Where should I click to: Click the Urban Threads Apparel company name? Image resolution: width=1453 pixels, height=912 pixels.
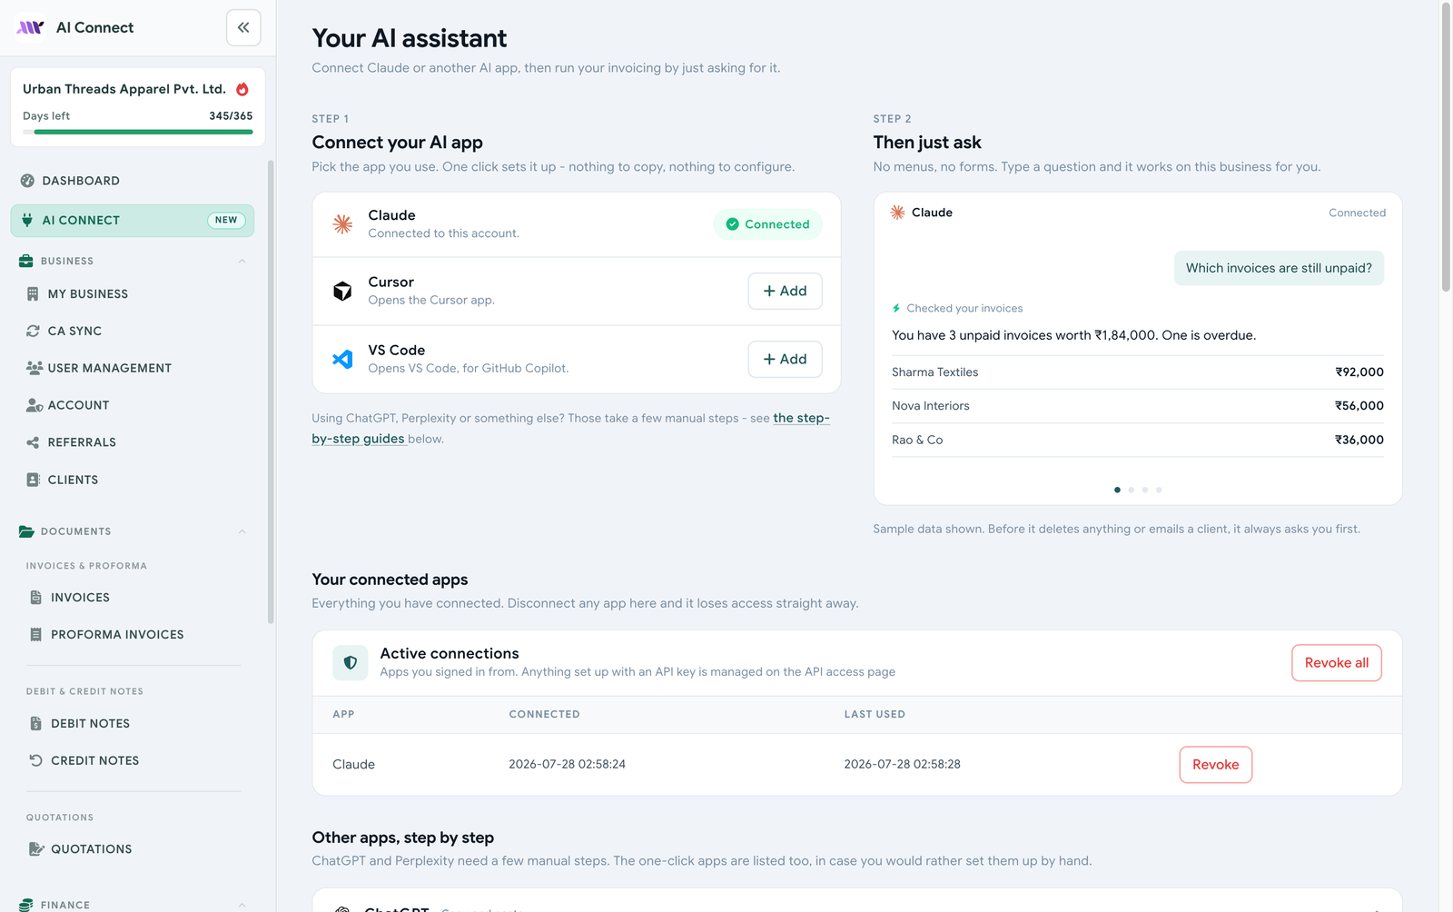(x=124, y=89)
